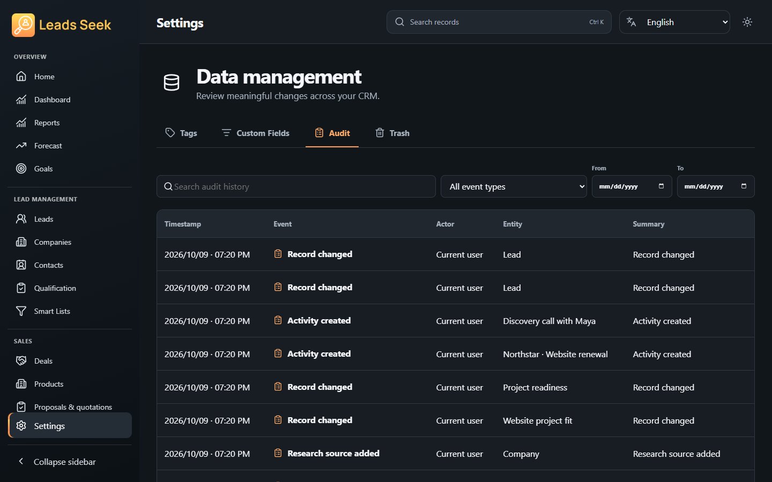Click the Research source added summary cell
The image size is (772, 482).
point(677,454)
